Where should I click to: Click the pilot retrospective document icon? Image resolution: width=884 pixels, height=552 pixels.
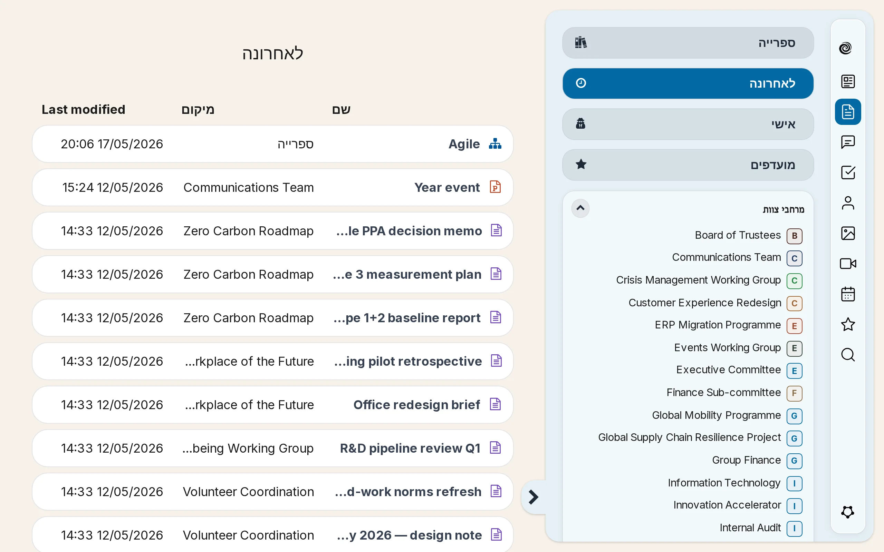point(496,361)
